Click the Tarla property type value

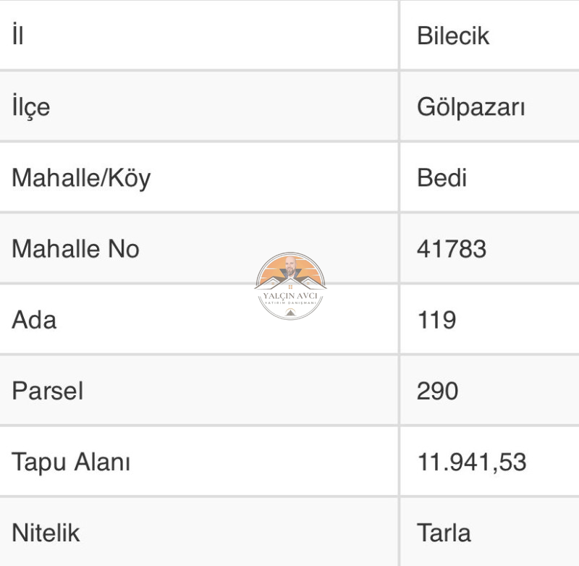[x=444, y=533]
